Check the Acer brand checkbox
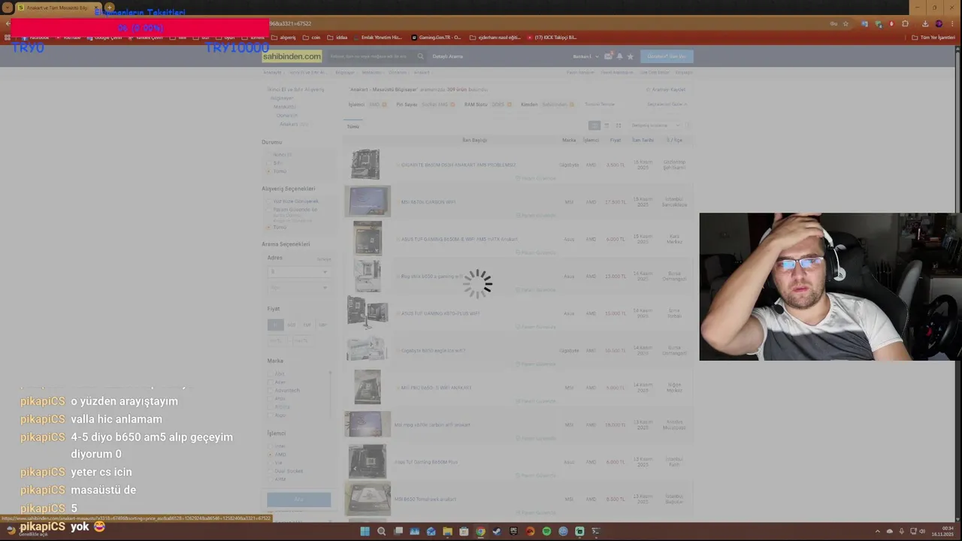 271,382
